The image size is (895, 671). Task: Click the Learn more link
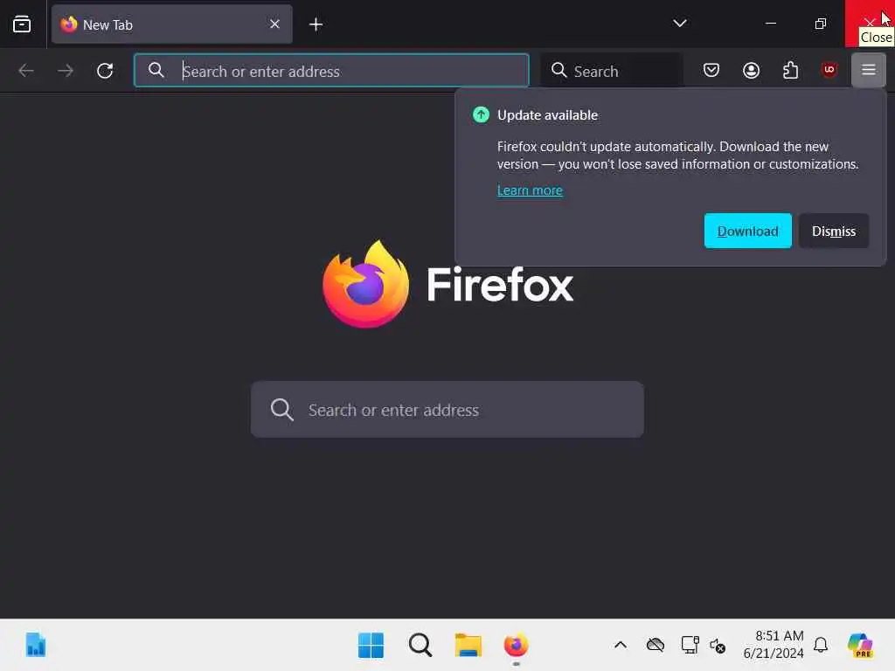coord(530,190)
